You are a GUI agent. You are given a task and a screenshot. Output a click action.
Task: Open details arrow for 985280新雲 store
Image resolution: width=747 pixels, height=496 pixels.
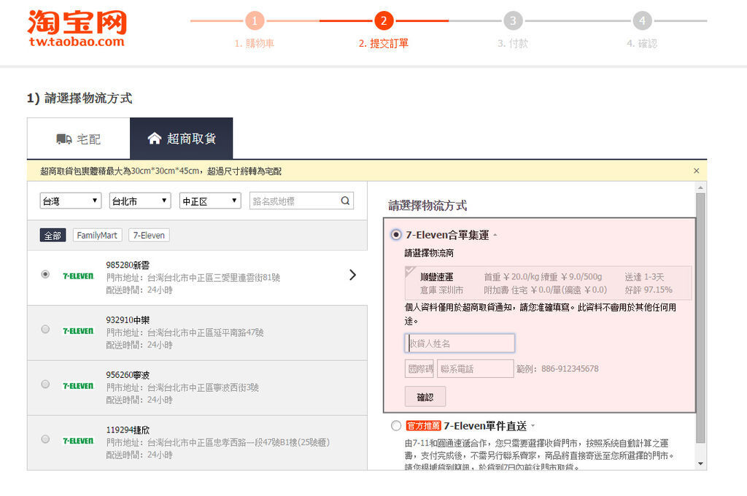[x=352, y=275]
